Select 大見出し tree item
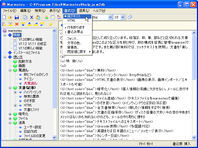Viewport: 198px width, 148px height. pos(31,83)
